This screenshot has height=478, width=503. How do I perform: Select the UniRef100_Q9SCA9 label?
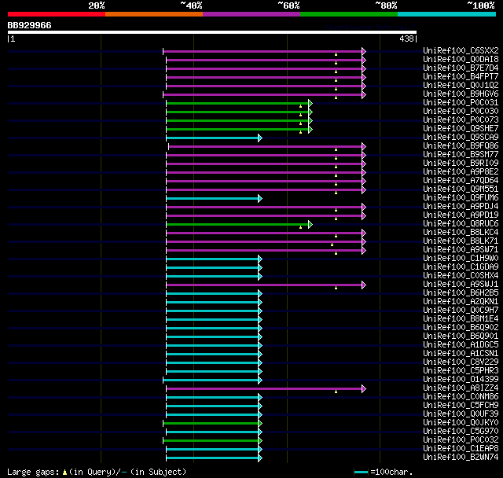461,138
